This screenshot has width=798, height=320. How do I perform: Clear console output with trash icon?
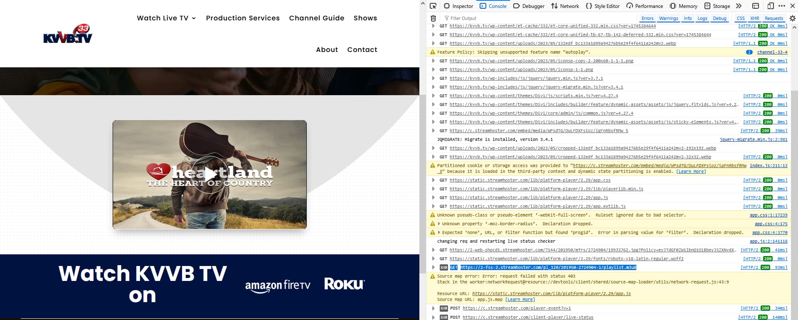(x=433, y=18)
